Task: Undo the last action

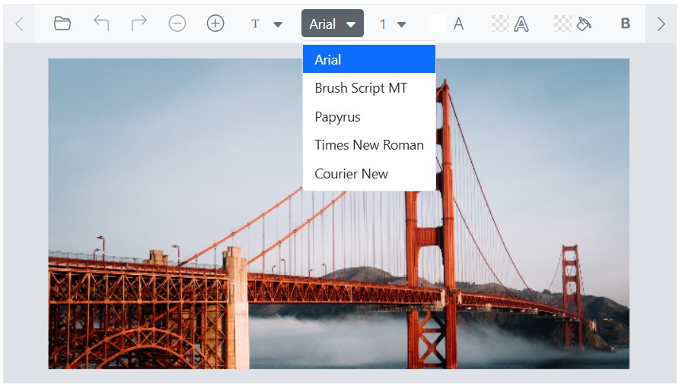Action: point(101,24)
